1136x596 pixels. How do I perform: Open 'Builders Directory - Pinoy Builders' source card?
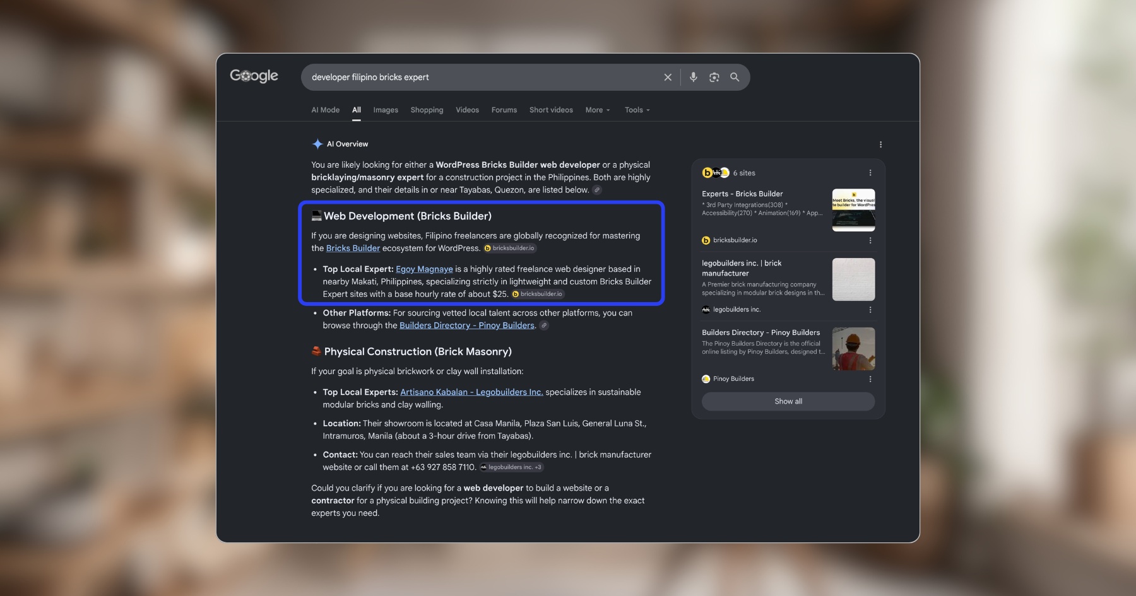coord(761,332)
